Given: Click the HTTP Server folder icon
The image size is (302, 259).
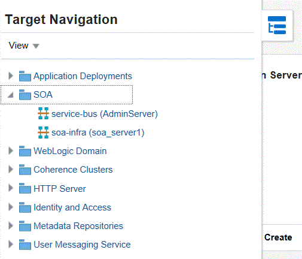Looking at the screenshot, I should (x=25, y=188).
